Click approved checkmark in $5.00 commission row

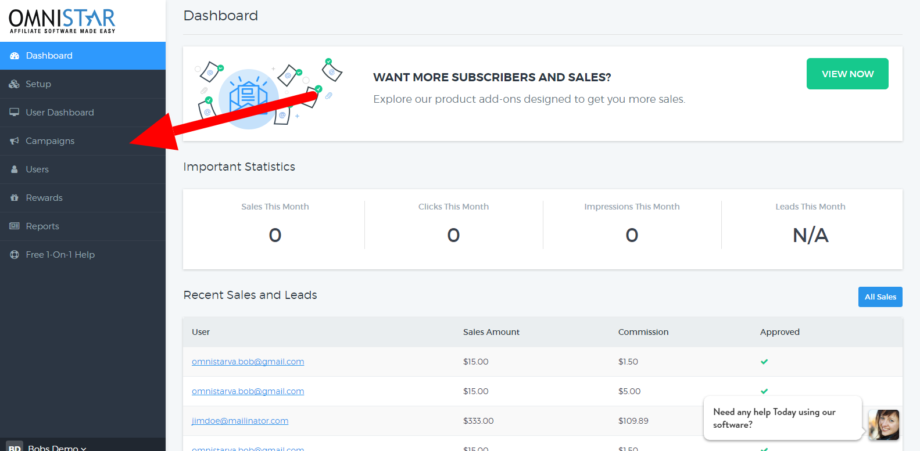tap(764, 391)
